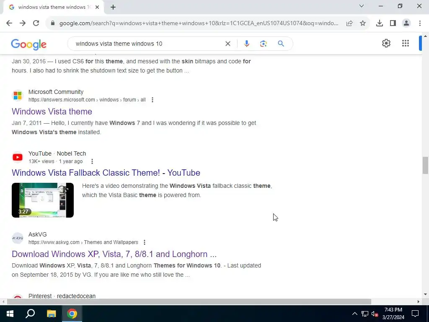Viewport: 429px width, 322px height.
Task: Open Windows Vista Fallback Classic Theme link
Action: coord(106,173)
